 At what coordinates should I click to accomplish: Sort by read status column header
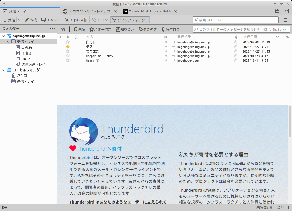click(166, 37)
